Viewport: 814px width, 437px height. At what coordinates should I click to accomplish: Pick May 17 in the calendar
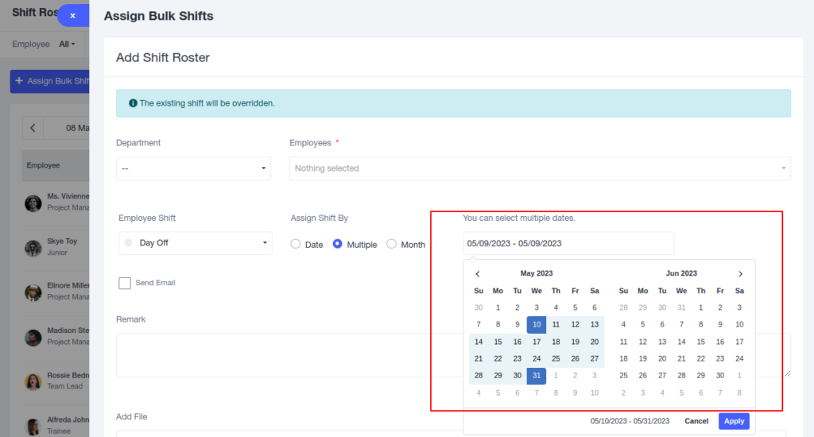(x=537, y=342)
